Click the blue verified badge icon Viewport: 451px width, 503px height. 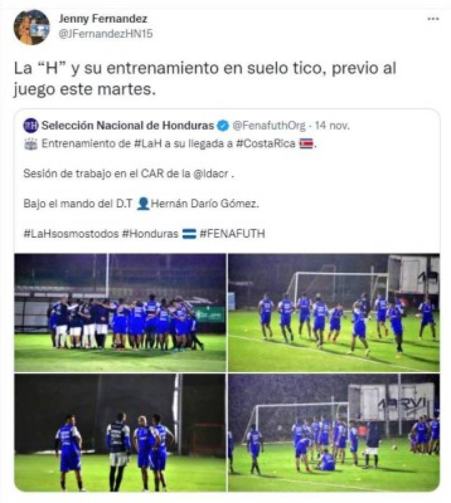coord(224,126)
